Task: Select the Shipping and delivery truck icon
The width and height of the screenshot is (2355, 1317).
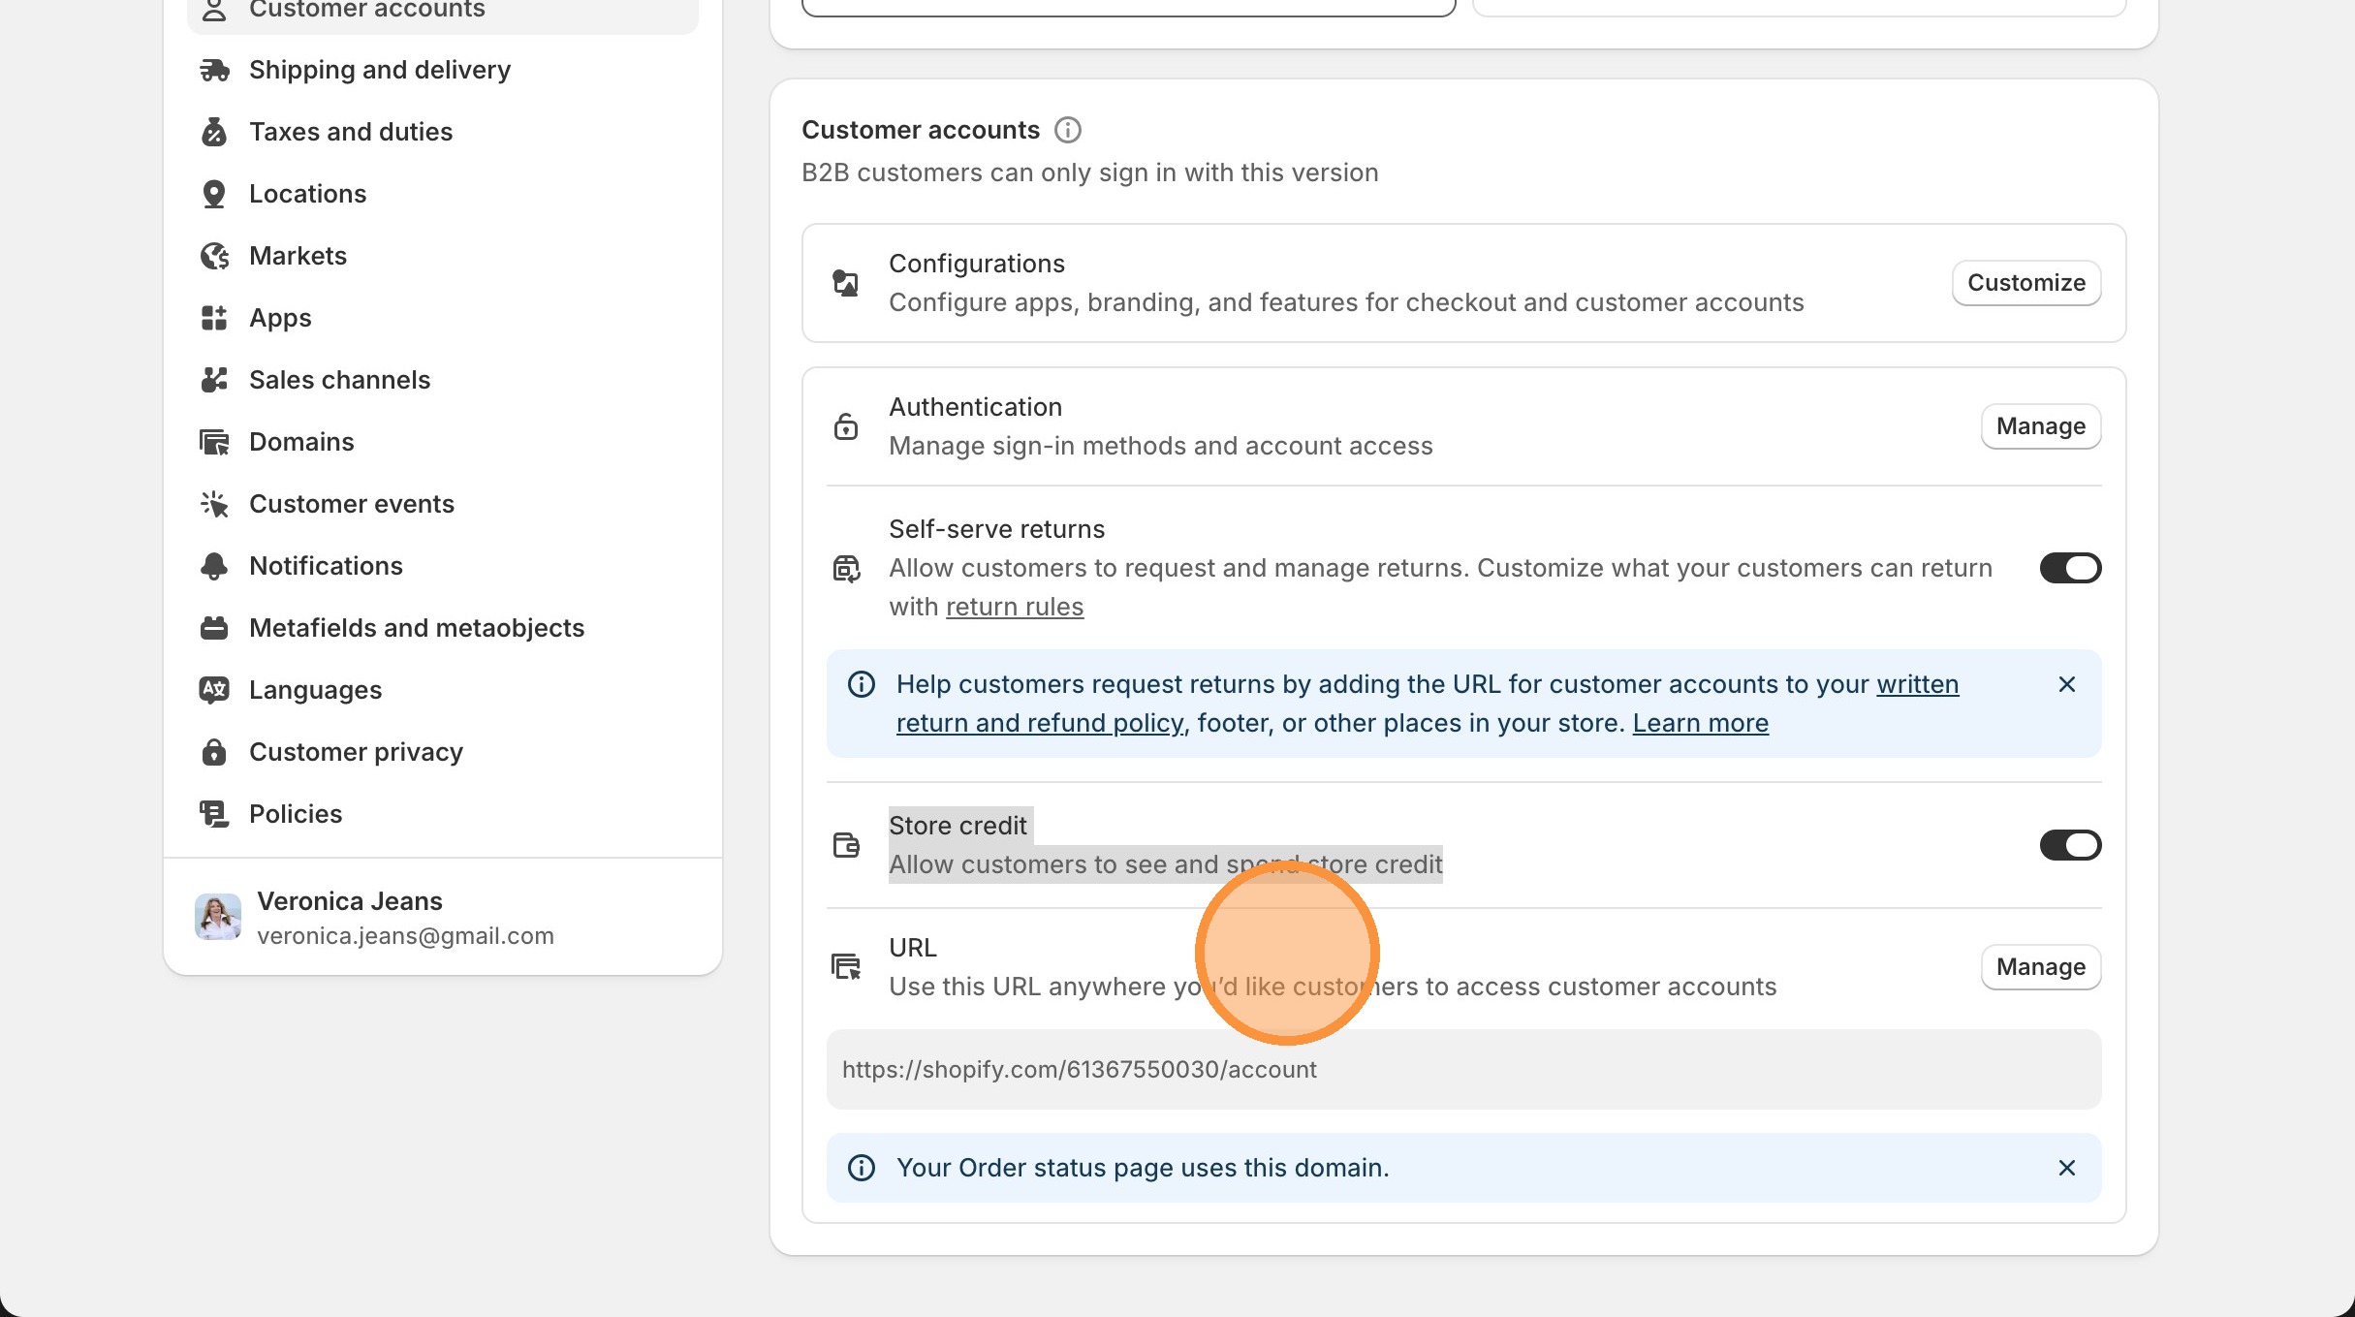Action: coord(214,69)
